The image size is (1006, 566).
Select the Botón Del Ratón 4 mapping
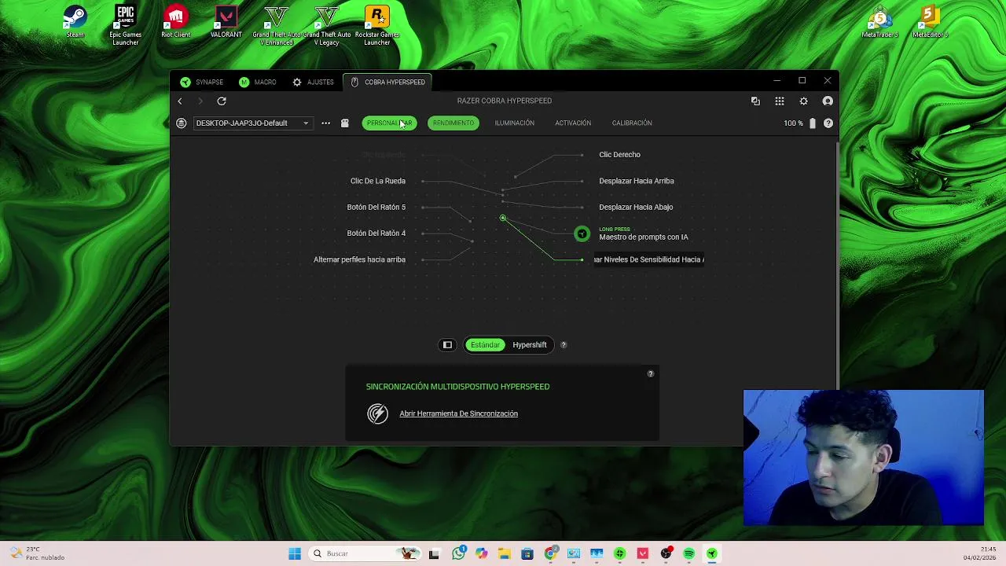coord(376,233)
